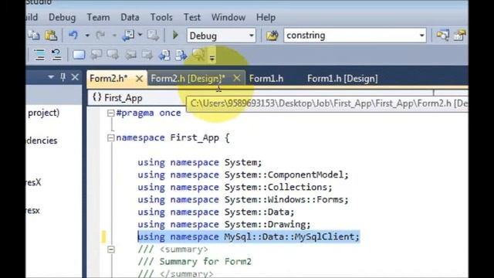
Task: Click highlighted 'using namespace MySql::Data::MySqlClient;' line
Action: coord(249,237)
